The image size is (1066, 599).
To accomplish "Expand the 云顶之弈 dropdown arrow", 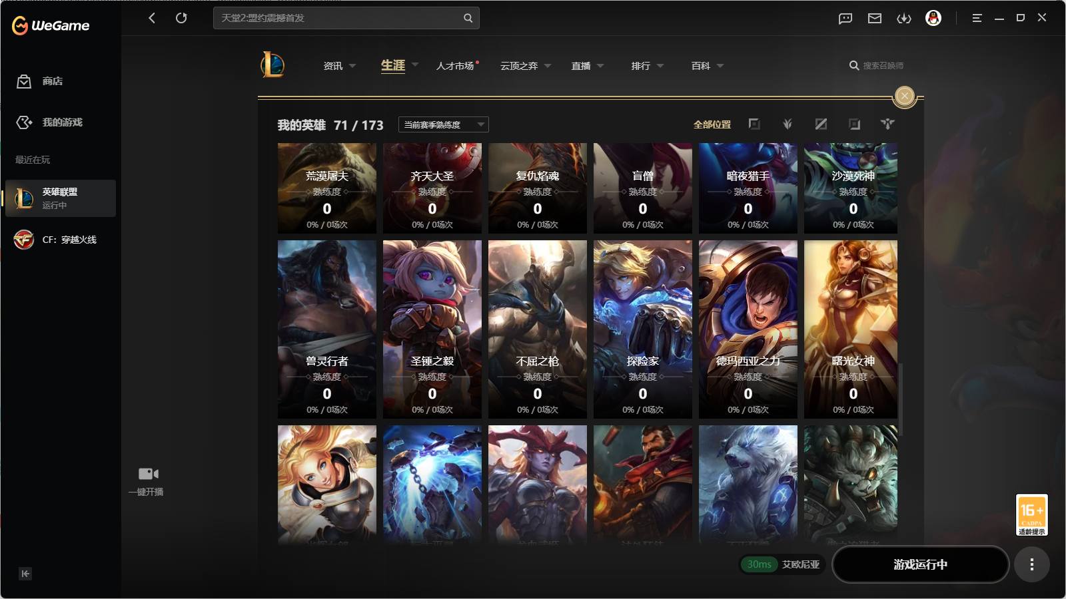I will pos(548,66).
